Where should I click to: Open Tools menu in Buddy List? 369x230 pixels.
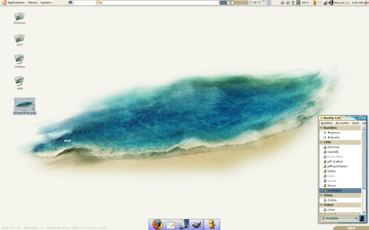[356, 123]
